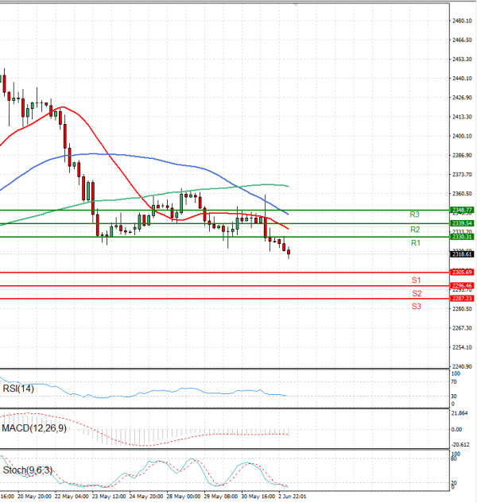Select the 2348.77 price tag
477x503 pixels.
tap(462, 210)
